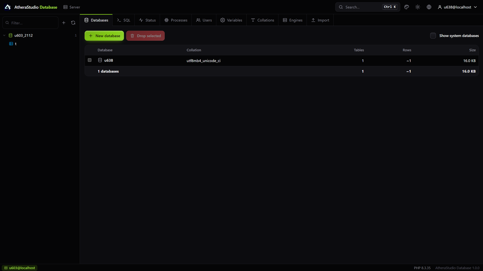Open the u638@localhost user dropdown
The image size is (483, 271).
tap(457, 7)
